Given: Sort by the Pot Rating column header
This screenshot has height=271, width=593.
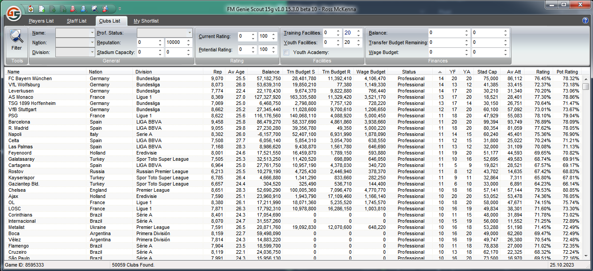Looking at the screenshot, I should [568, 72].
